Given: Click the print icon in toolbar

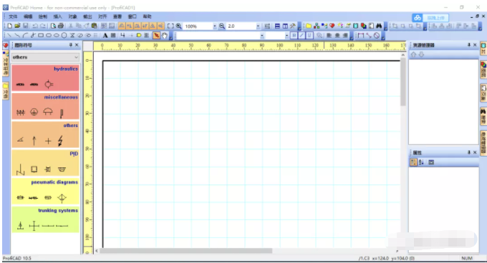Looking at the screenshot, I should [61, 26].
